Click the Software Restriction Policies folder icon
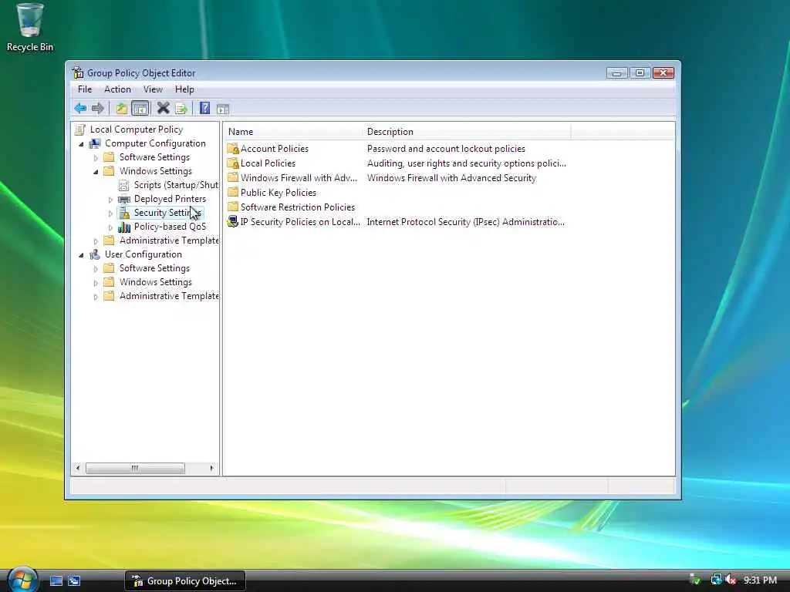Image resolution: width=790 pixels, height=592 pixels. pyautogui.click(x=233, y=207)
